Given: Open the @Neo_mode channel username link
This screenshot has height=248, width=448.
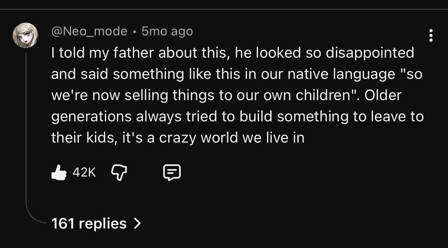Looking at the screenshot, I should (x=89, y=31).
